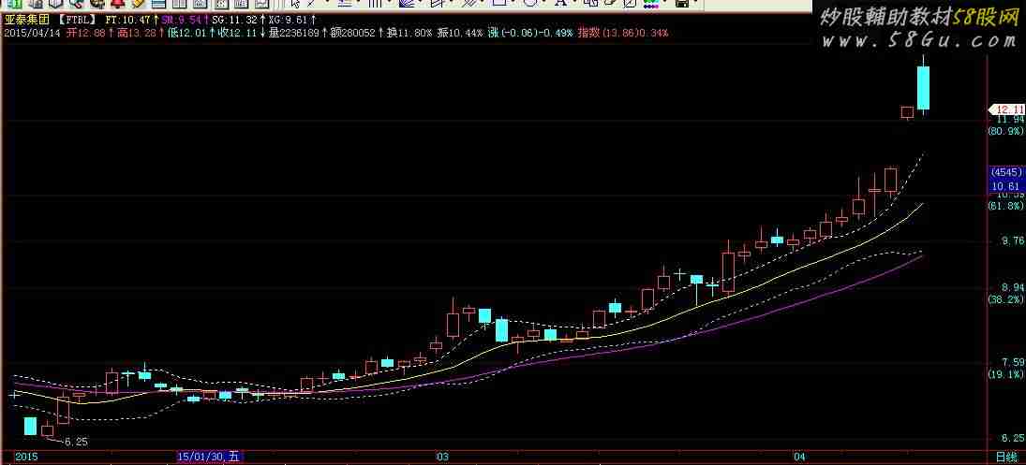Click the 6.25 label on right price axis
The image size is (1026, 465).
(x=1012, y=438)
